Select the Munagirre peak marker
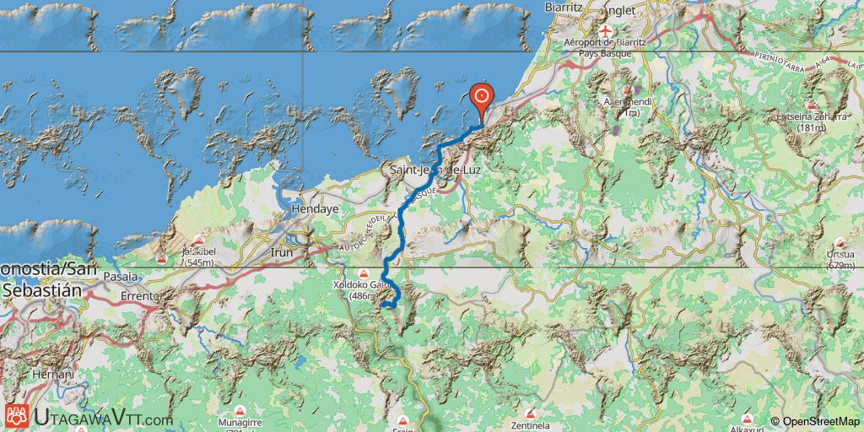The image size is (864, 432). [x=239, y=411]
